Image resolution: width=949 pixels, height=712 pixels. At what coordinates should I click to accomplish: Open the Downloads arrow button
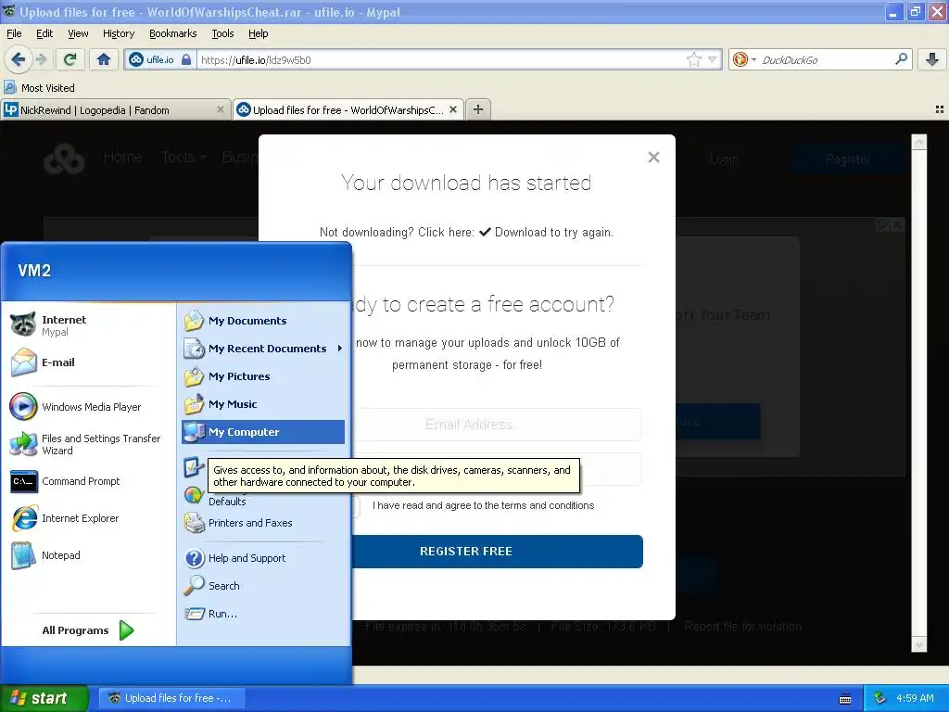(x=932, y=59)
